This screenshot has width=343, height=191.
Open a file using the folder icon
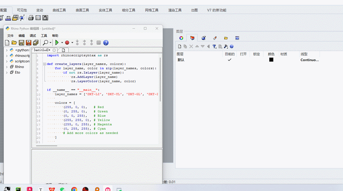pyautogui.click(x=14, y=43)
